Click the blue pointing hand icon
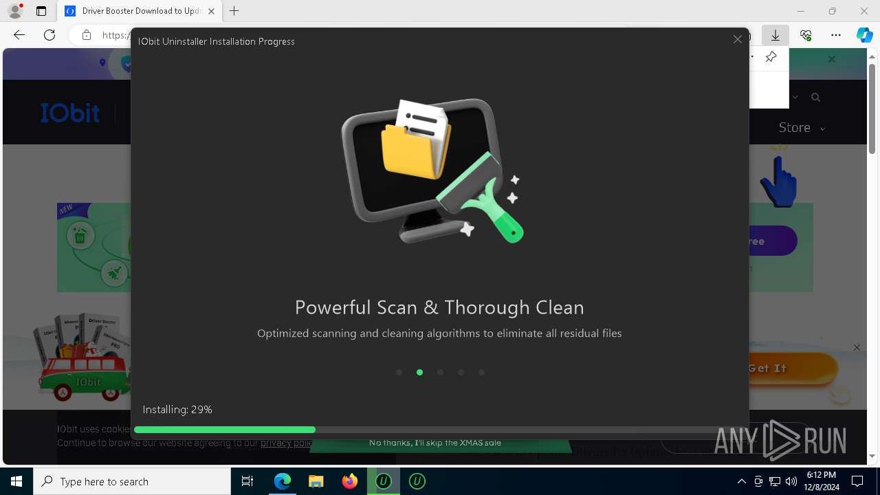This screenshot has width=880, height=495. [x=778, y=181]
